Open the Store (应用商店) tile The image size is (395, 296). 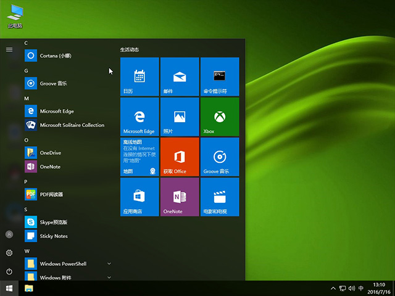click(139, 197)
